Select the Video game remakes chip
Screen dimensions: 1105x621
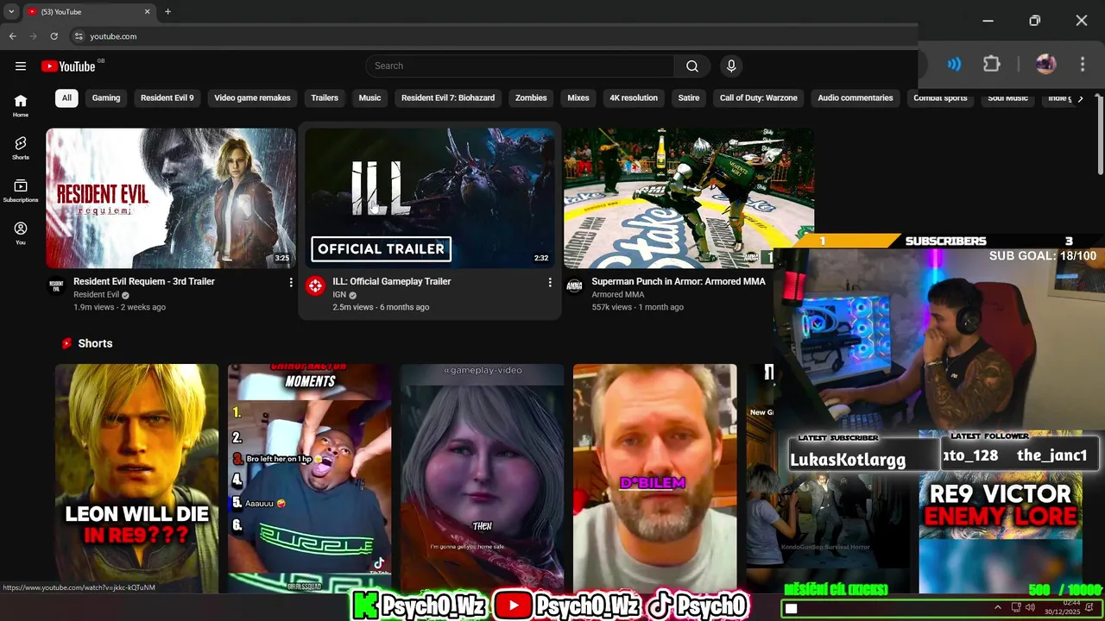[x=252, y=98]
